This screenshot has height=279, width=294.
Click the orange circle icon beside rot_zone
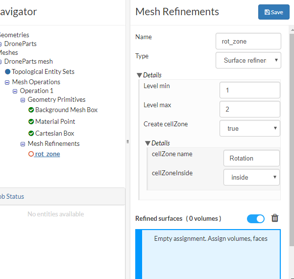[31, 154]
